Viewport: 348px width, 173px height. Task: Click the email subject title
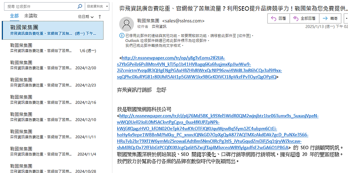[233, 8]
